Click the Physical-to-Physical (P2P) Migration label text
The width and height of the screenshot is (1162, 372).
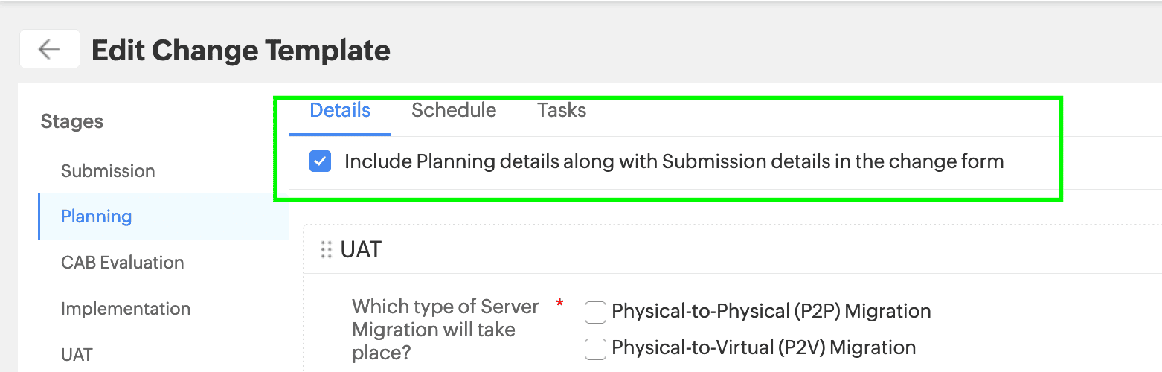pos(771,311)
